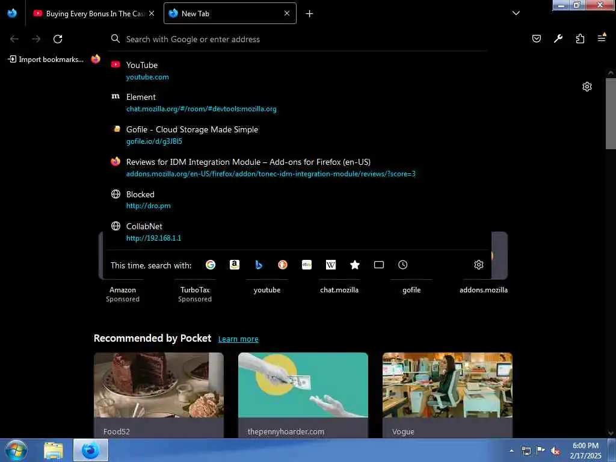The width and height of the screenshot is (616, 462).
Task: Open muted volume tray icon
Action: 555,451
